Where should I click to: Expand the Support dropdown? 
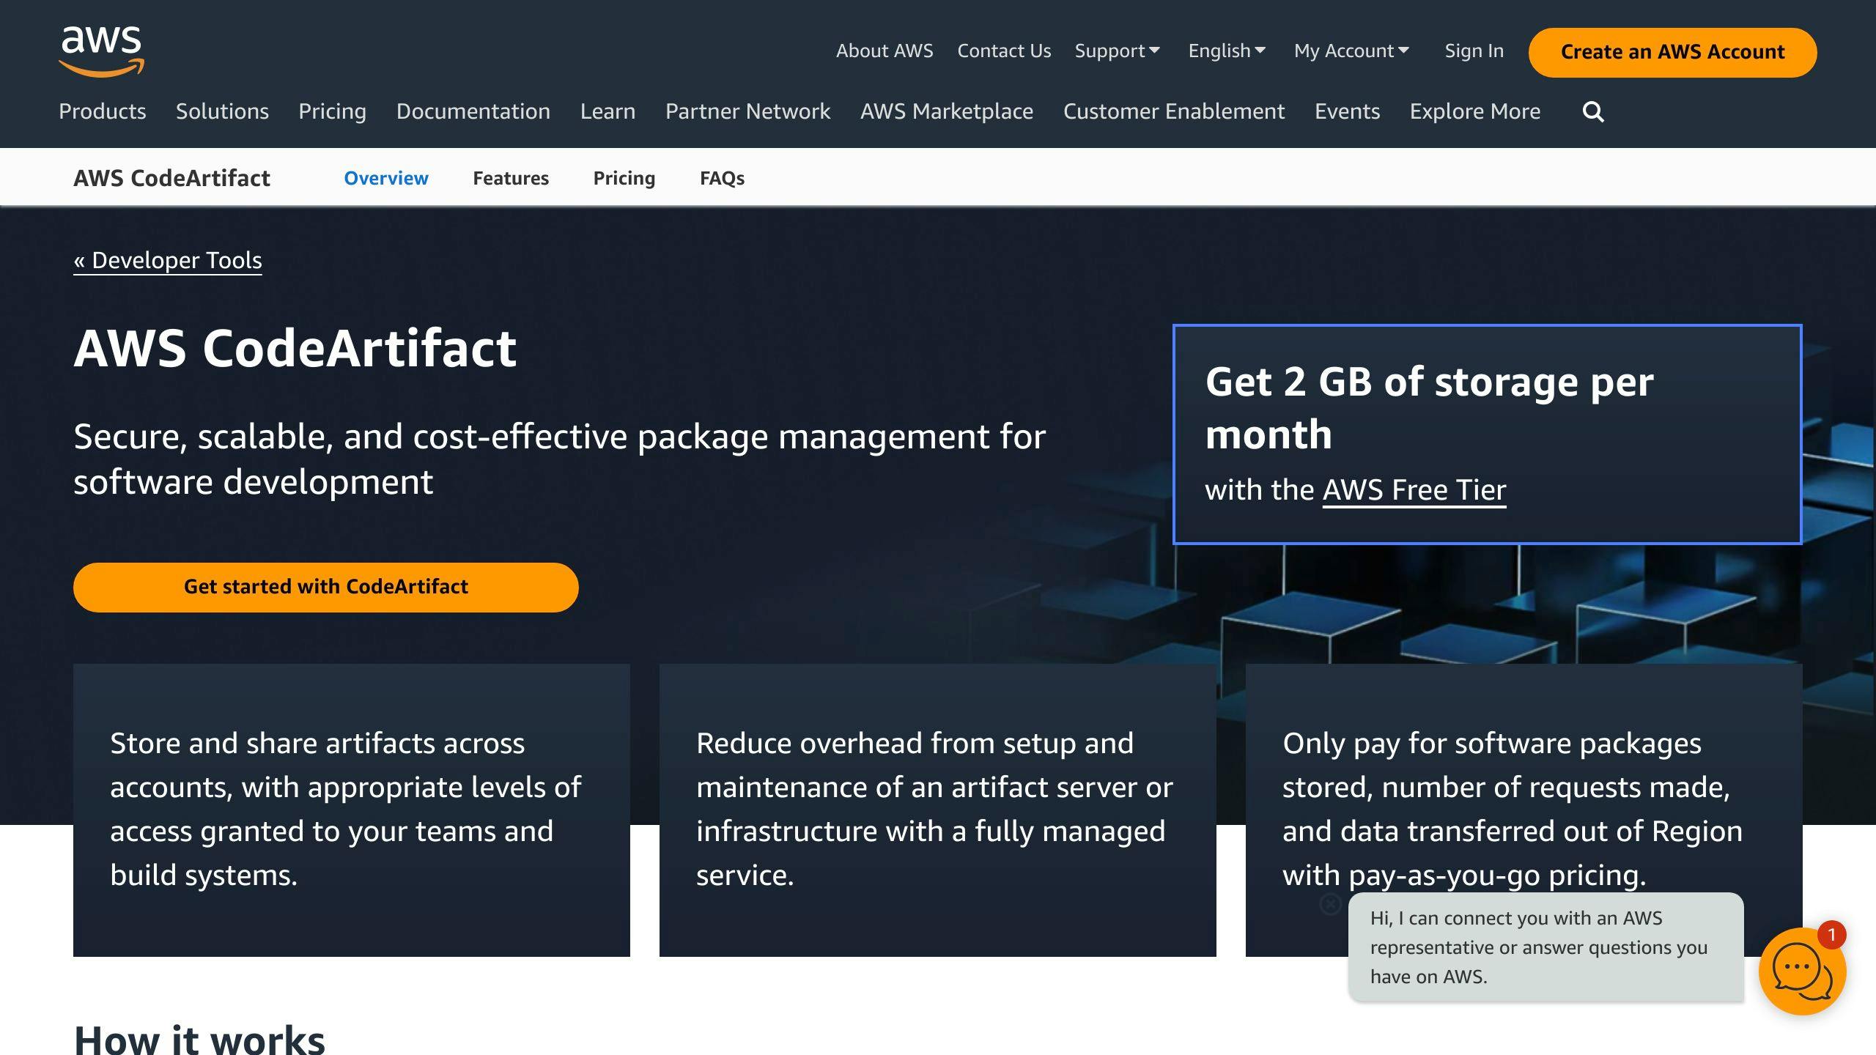click(1117, 51)
